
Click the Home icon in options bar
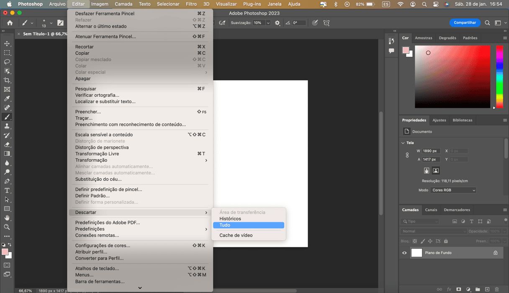pos(10,23)
